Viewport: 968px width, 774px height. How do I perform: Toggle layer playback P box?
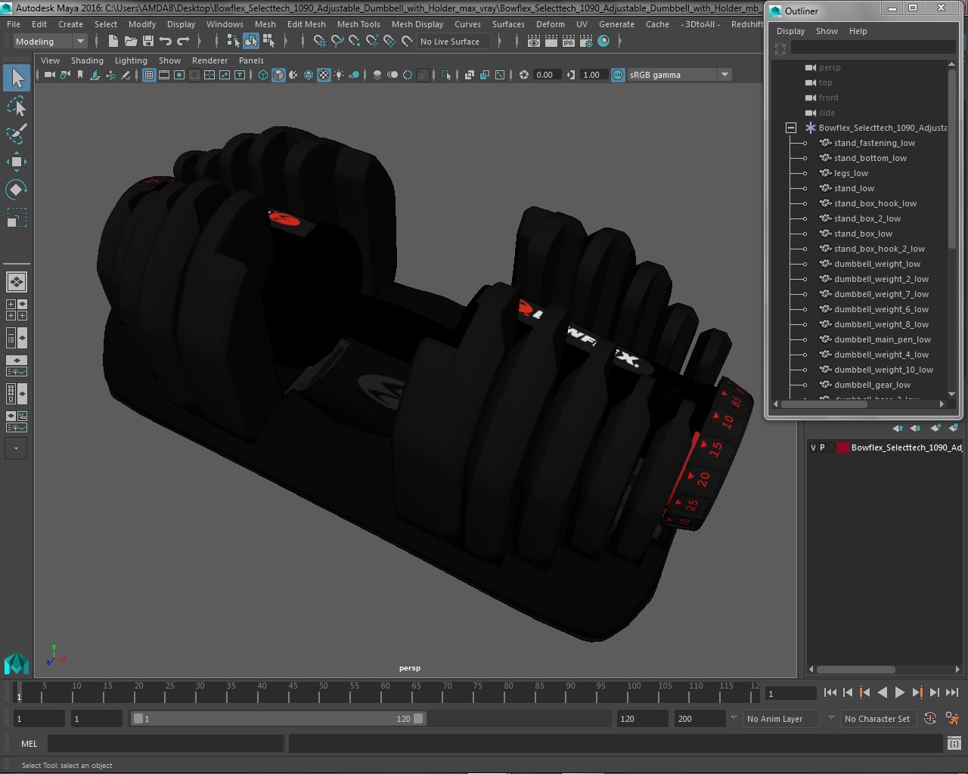(x=823, y=447)
